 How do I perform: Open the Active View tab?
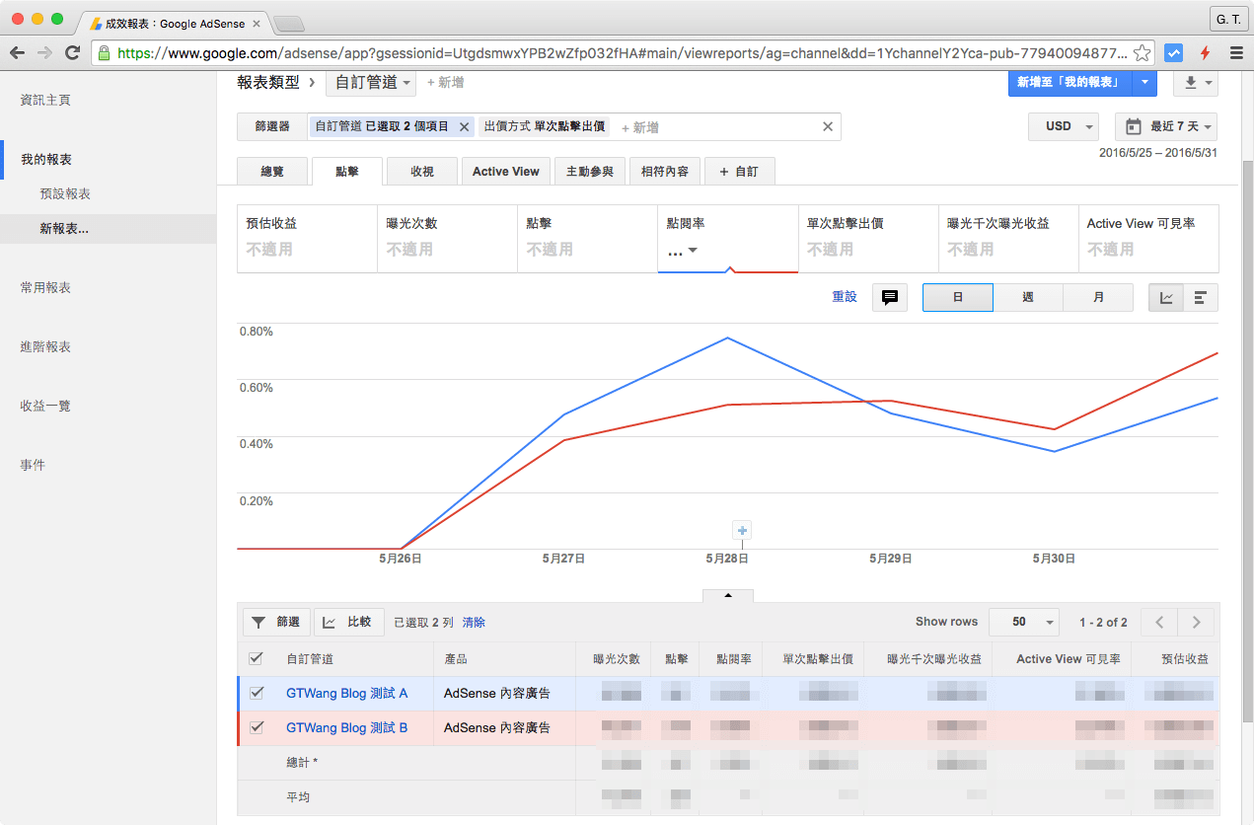click(x=505, y=170)
